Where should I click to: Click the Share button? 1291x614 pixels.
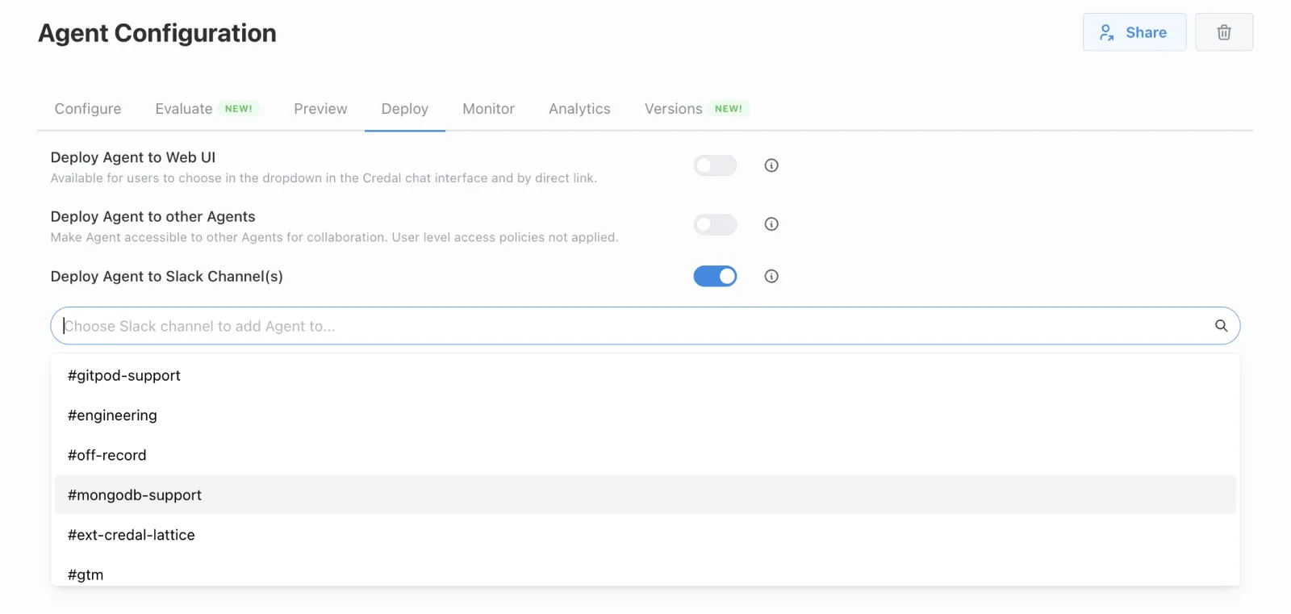point(1134,32)
